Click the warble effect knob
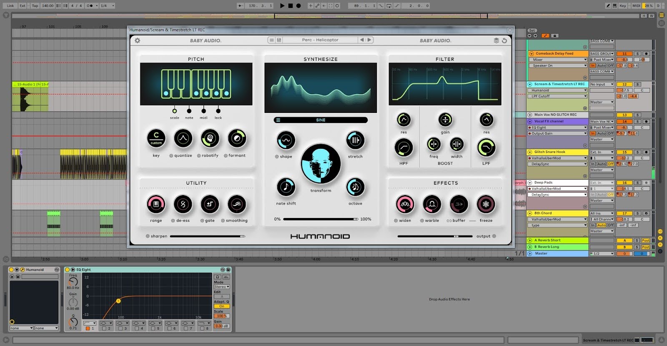 click(432, 204)
